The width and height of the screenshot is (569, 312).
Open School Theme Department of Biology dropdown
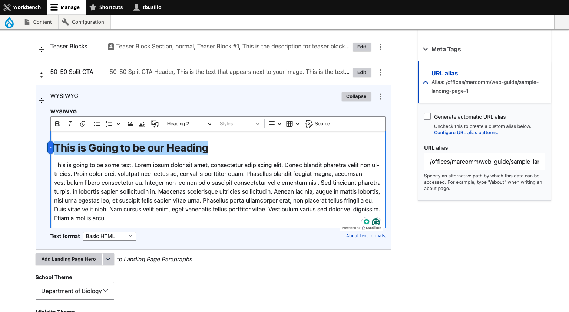click(x=75, y=291)
